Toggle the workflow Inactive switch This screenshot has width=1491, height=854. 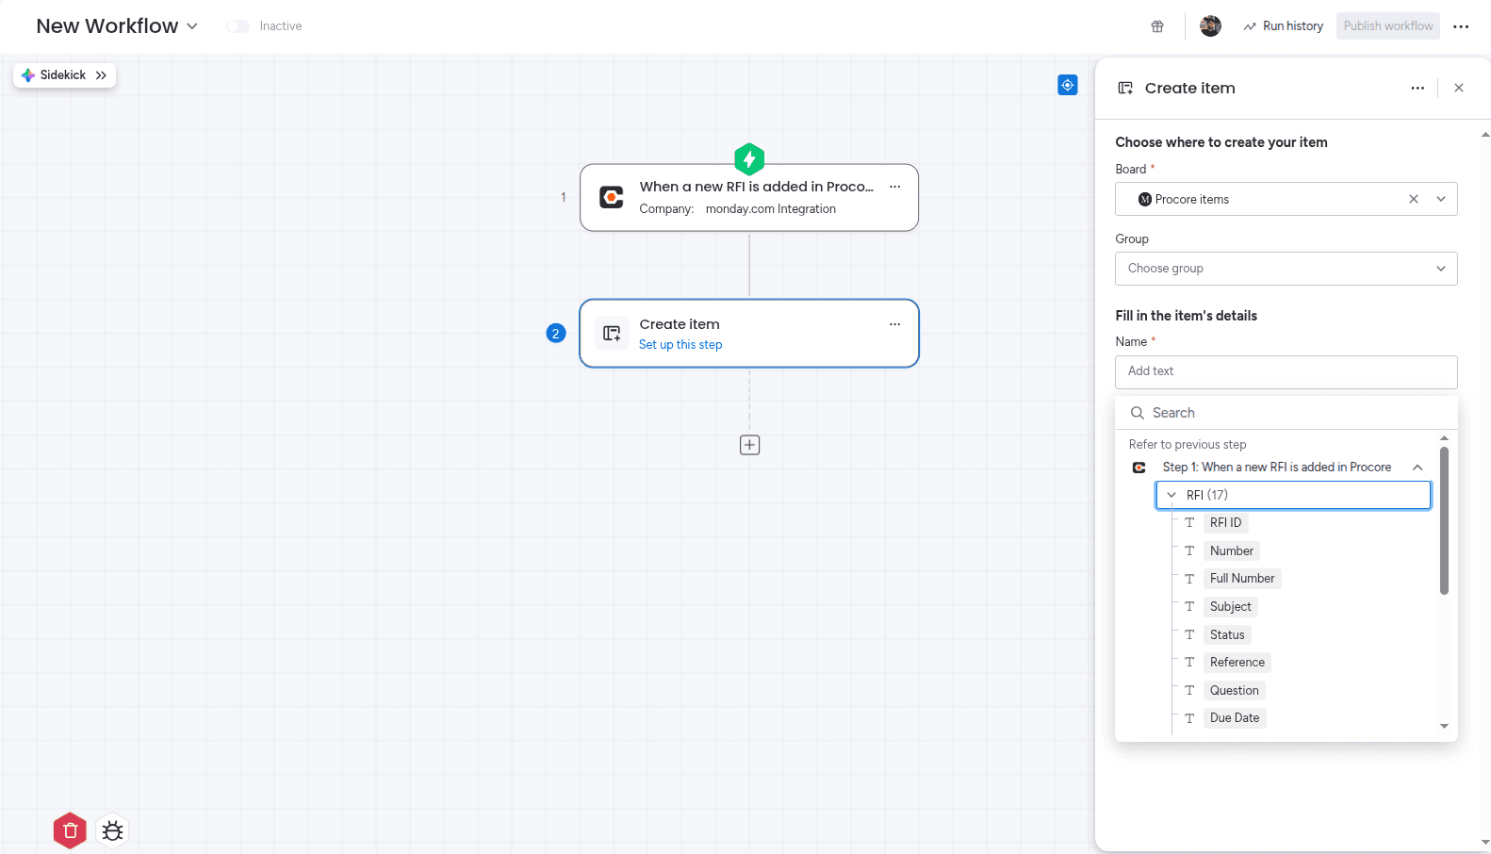(x=238, y=26)
